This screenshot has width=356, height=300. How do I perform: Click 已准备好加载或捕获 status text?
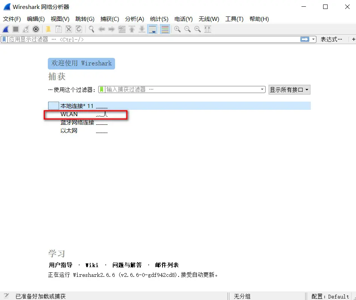pos(40,296)
